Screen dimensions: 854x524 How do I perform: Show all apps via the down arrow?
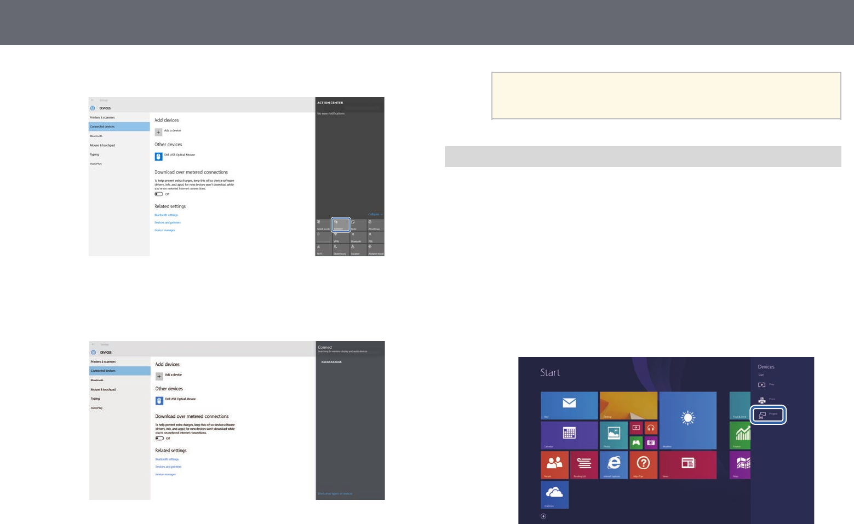(x=543, y=516)
